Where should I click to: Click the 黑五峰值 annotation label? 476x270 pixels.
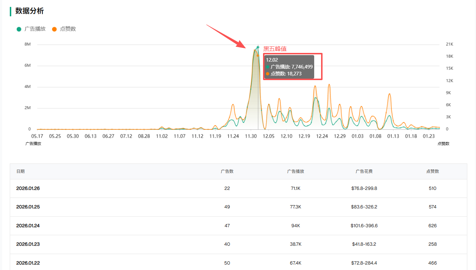click(x=275, y=49)
